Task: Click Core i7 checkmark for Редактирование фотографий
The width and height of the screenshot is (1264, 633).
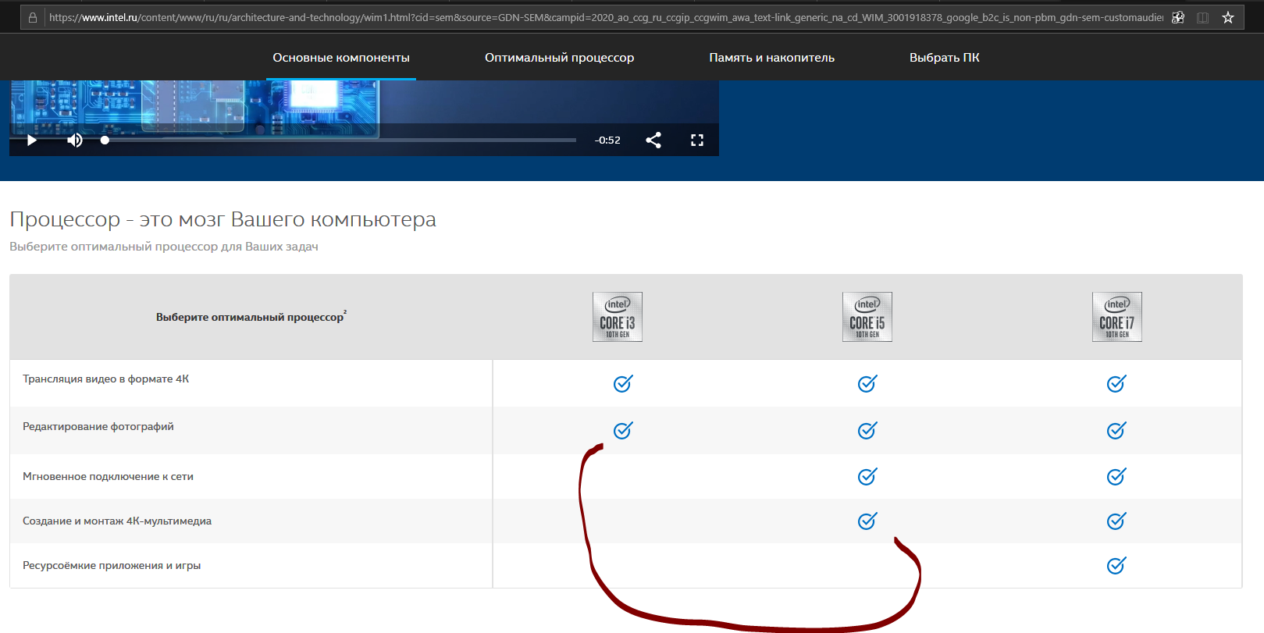Action: [x=1116, y=430]
